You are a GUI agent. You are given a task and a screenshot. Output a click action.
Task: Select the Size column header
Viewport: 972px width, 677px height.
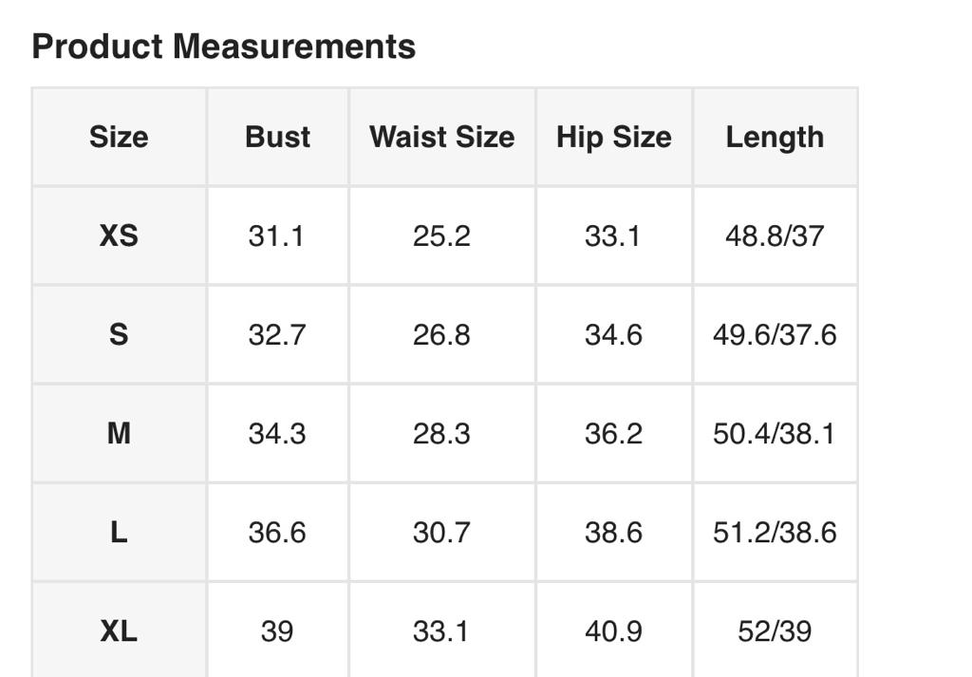click(119, 137)
